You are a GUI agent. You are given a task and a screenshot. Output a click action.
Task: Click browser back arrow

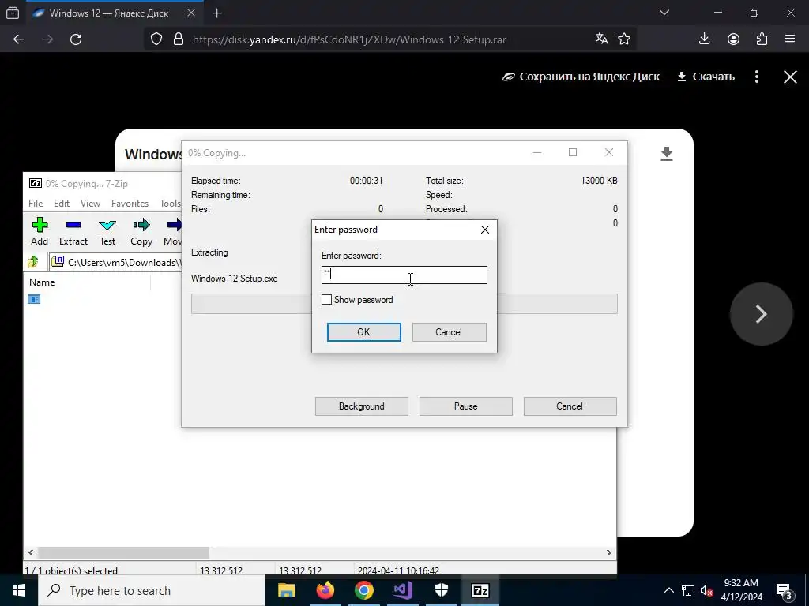point(19,39)
